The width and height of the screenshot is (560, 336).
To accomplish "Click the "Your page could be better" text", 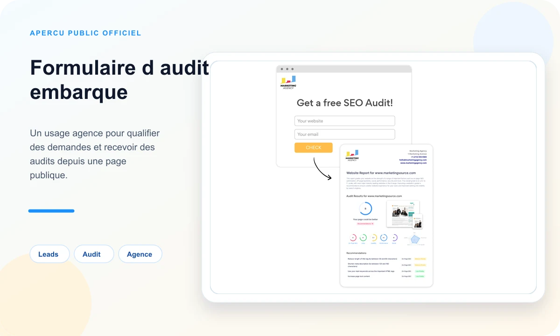I will [365, 219].
